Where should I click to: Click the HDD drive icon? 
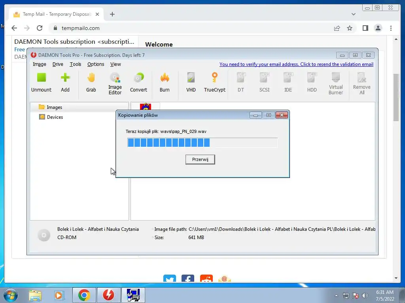pyautogui.click(x=312, y=82)
